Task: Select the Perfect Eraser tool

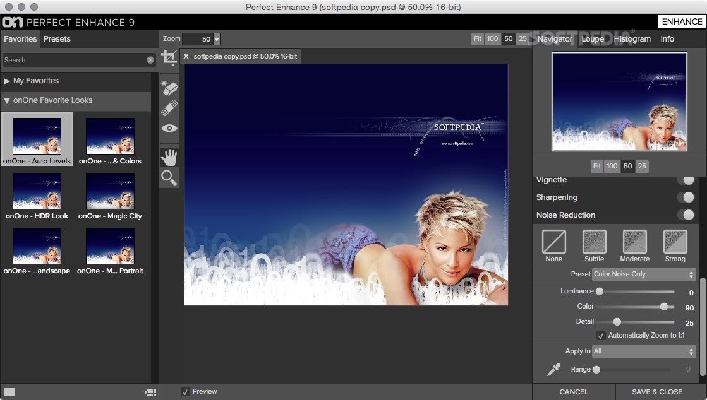Action: pyautogui.click(x=169, y=88)
